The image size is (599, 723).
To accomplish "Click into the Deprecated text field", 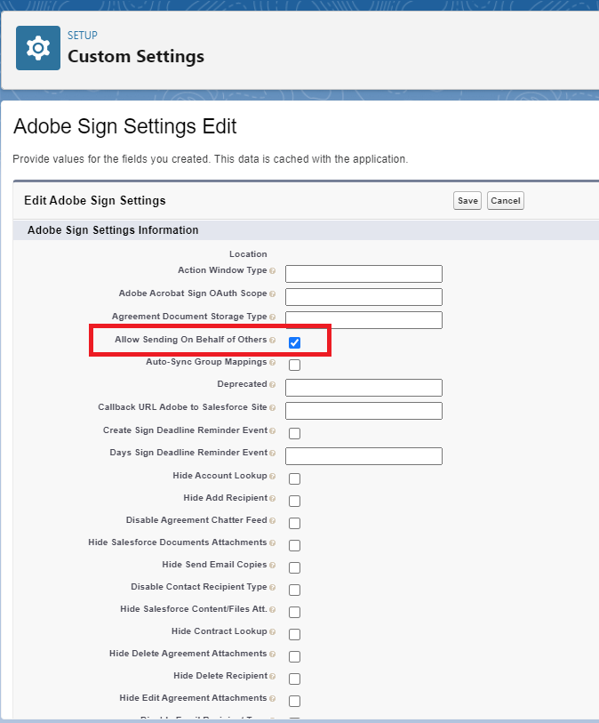I will click(x=363, y=388).
